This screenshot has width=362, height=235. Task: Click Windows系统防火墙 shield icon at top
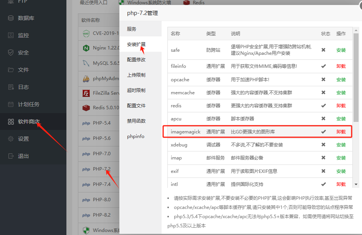coord(121,2)
